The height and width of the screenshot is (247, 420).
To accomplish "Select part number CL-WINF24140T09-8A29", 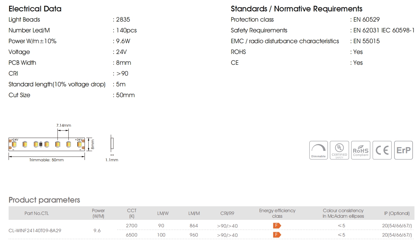I will [x=35, y=230].
